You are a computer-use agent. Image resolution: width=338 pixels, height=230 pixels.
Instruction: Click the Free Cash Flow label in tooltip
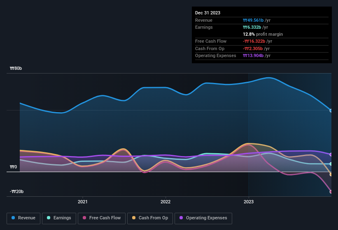211,41
